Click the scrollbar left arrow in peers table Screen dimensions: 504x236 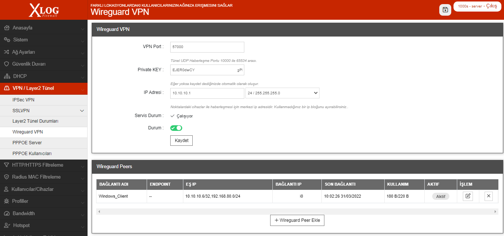click(99, 211)
